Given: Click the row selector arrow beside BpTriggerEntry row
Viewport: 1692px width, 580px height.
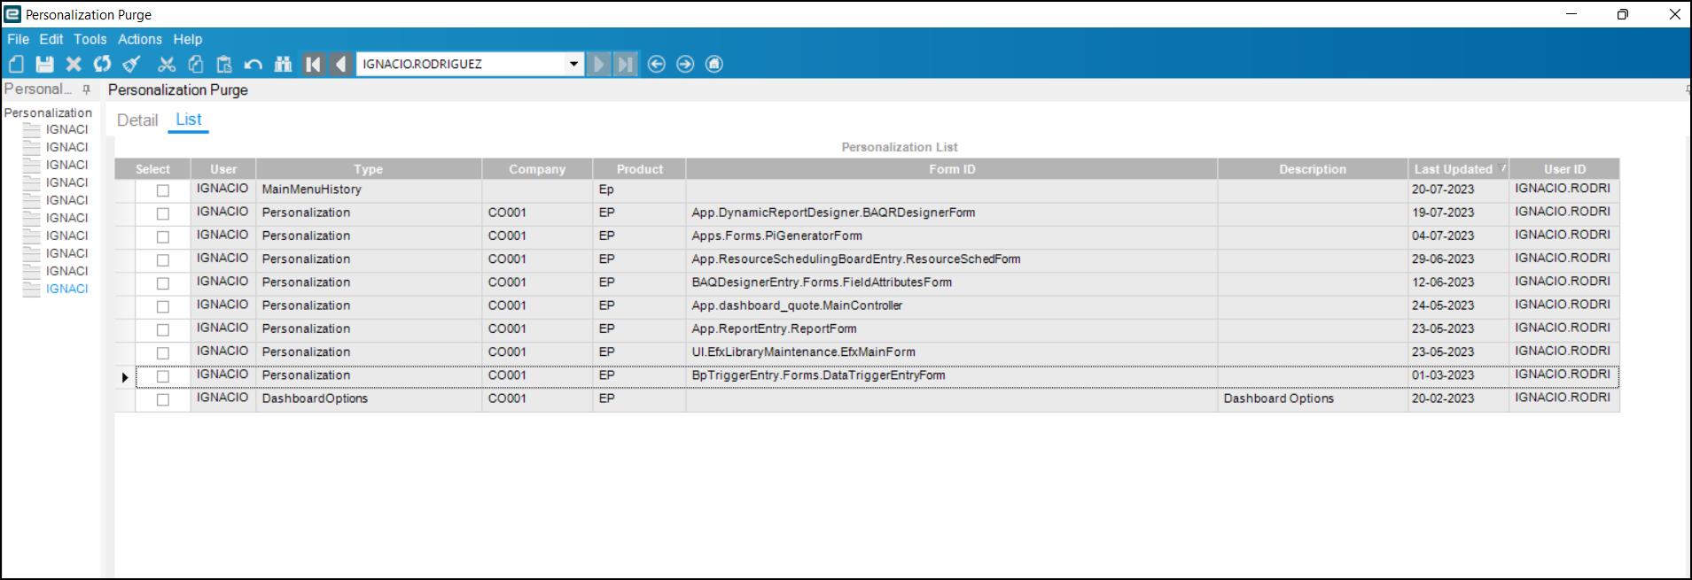Looking at the screenshot, I should pyautogui.click(x=125, y=377).
